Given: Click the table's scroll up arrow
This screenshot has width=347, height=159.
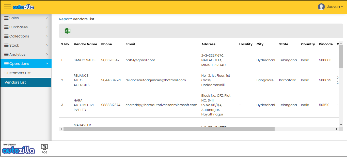Looking at the screenshot, I should (x=341, y=43).
